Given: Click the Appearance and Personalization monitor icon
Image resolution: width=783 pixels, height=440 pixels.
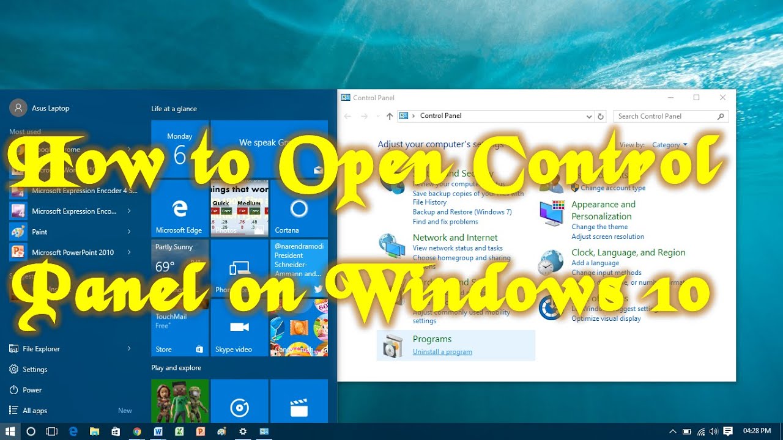Looking at the screenshot, I should (x=551, y=213).
